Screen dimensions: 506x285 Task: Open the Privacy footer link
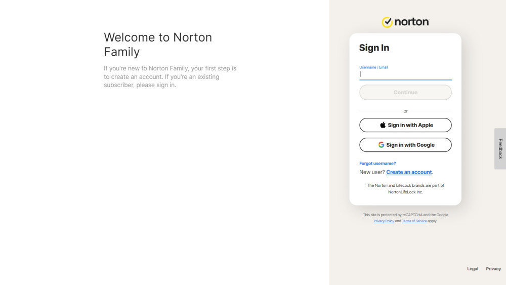pos(493,268)
